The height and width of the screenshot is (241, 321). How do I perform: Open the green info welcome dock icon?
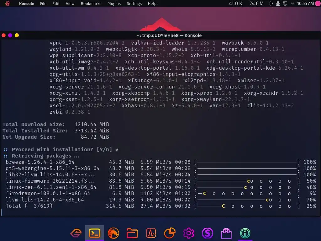tap(245, 233)
